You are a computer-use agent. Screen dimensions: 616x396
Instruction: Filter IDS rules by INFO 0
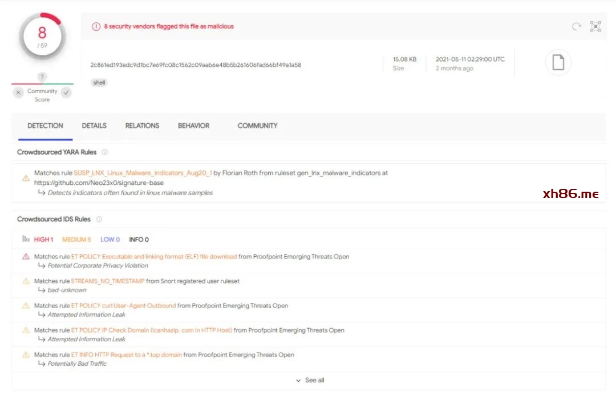139,240
